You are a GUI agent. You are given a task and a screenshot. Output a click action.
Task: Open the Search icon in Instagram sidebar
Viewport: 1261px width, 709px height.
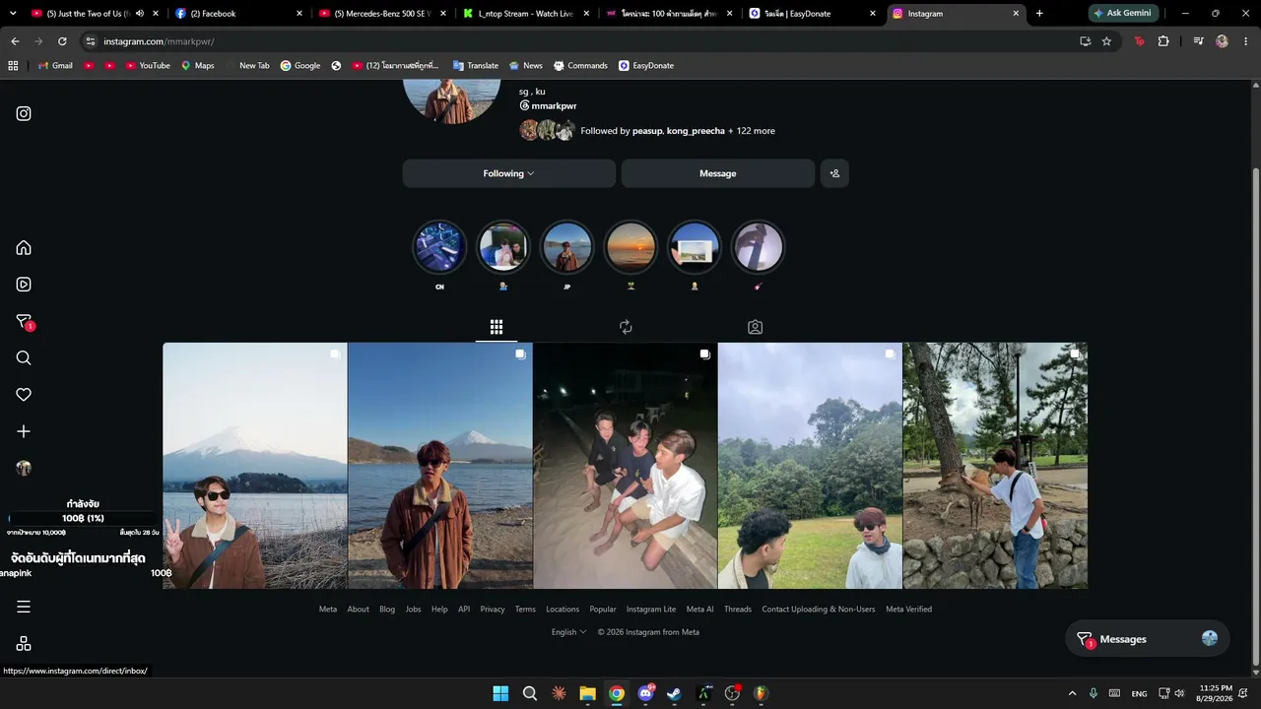point(24,357)
